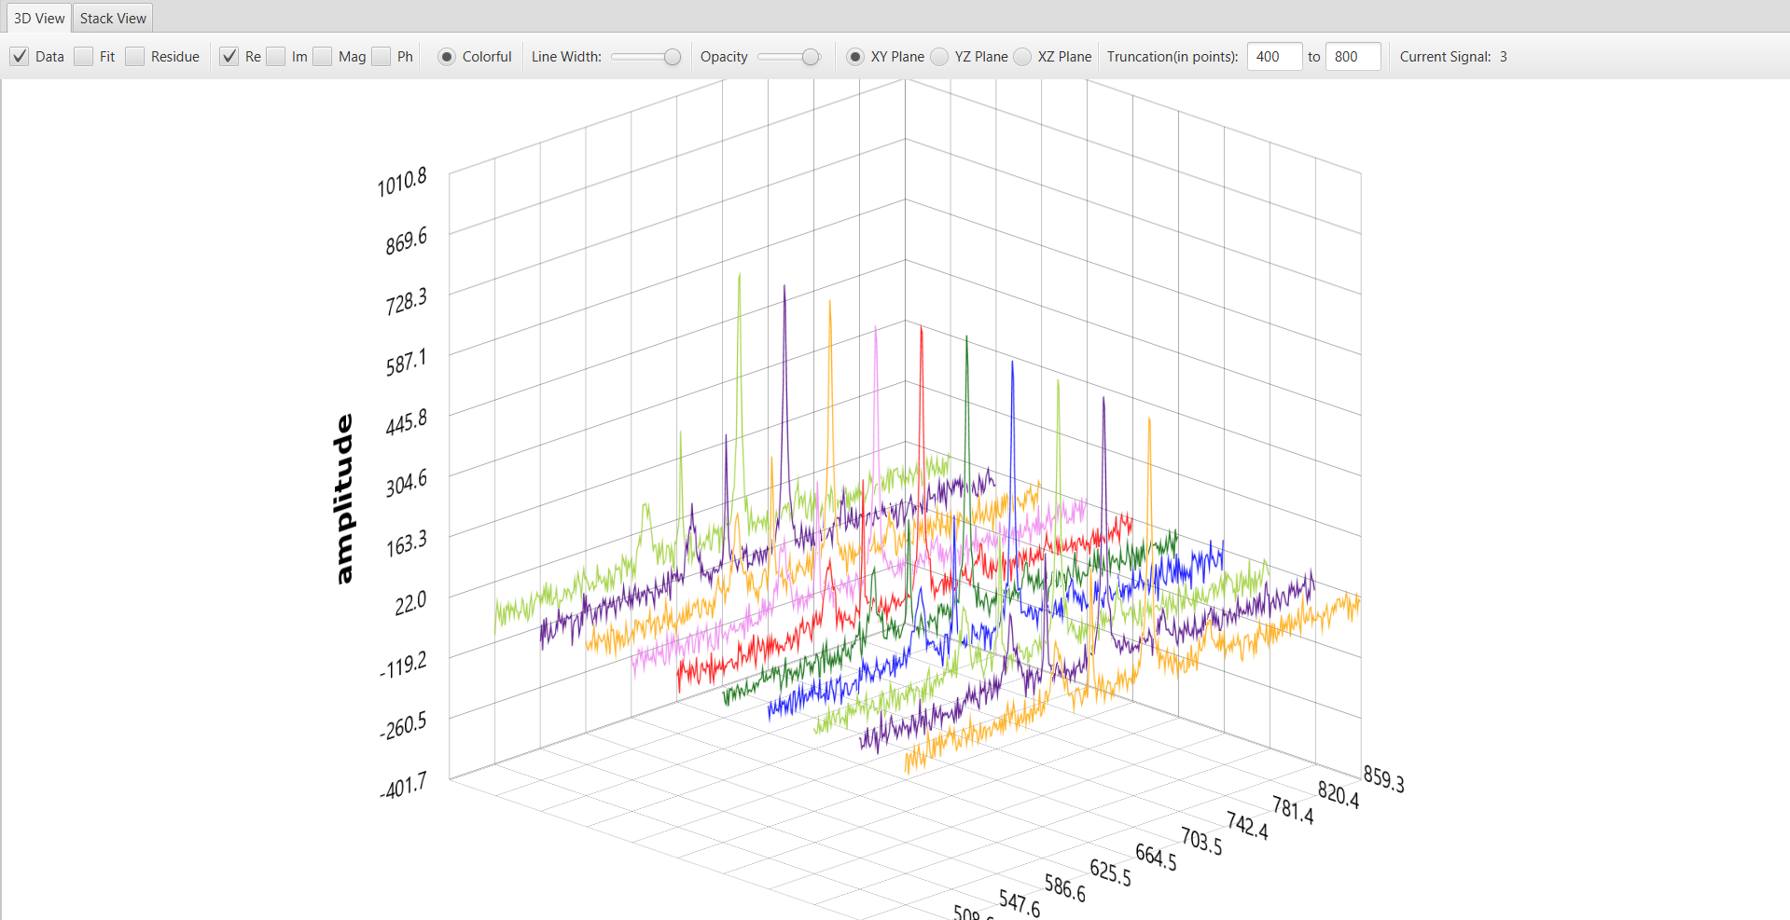
Task: Click the 547.6 horizontal axis label
Action: 1020,904
